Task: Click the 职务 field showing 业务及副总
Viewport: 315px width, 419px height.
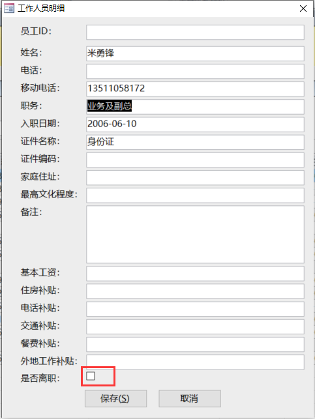Action: pos(195,107)
